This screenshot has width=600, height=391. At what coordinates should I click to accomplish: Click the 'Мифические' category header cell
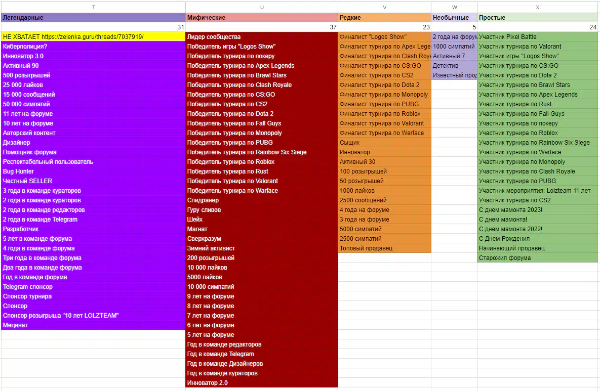coord(262,18)
